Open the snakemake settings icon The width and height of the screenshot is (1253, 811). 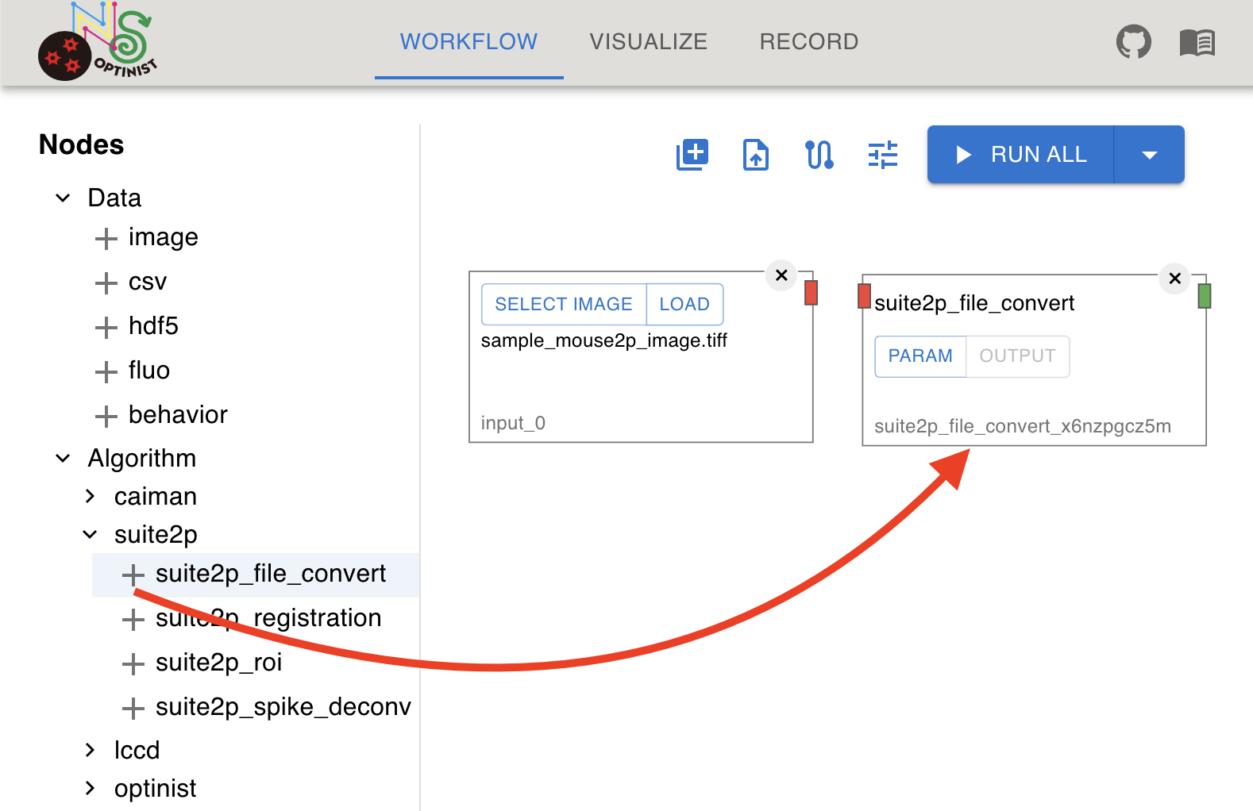819,154
